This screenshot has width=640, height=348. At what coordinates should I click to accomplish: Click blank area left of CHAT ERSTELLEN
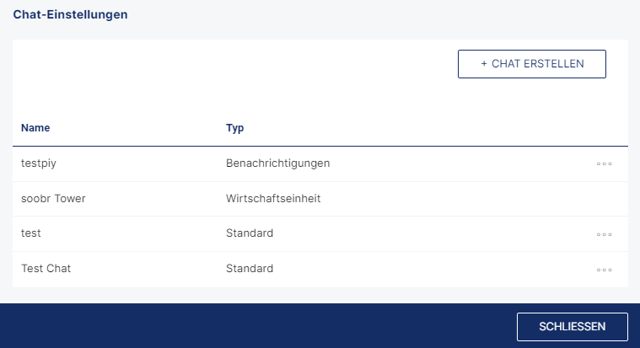click(234, 64)
